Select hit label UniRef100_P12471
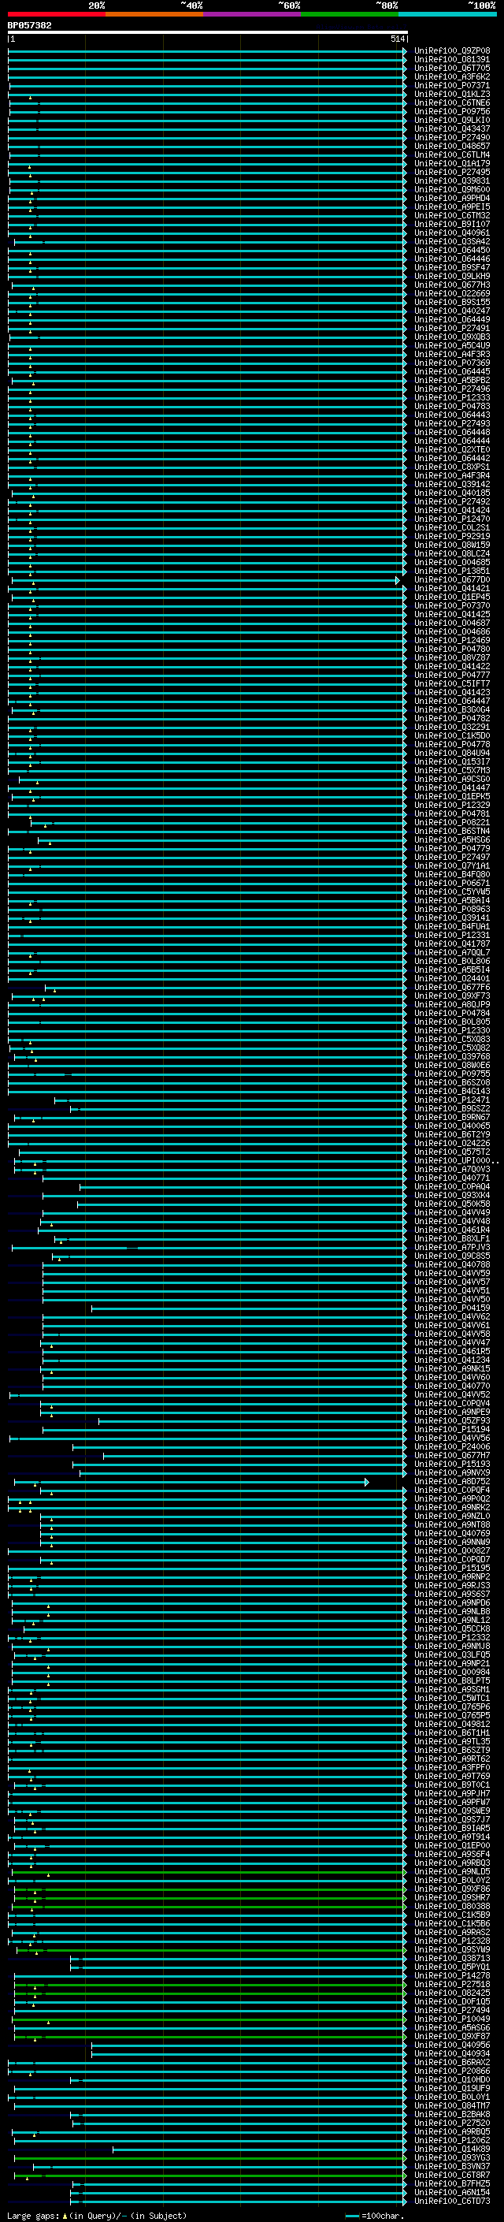 (452, 1100)
